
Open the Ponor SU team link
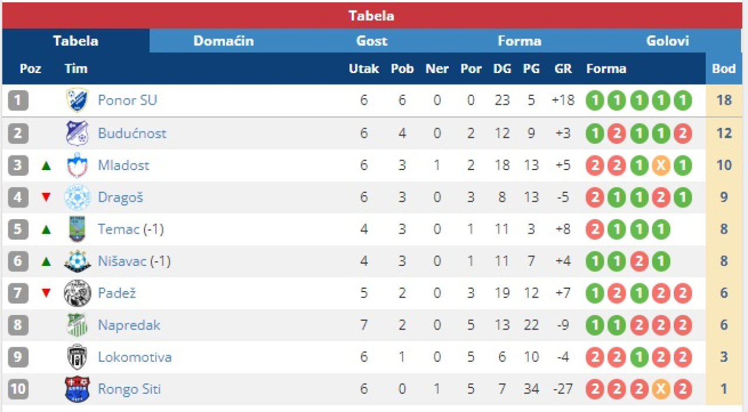(127, 101)
